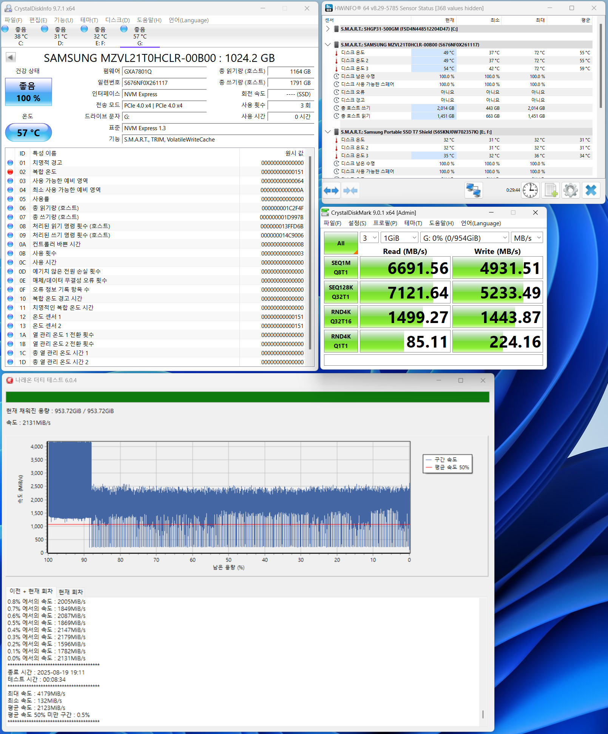The image size is (608, 734).
Task: Open the 프로필(P) menu in CrystalDiskMark
Action: tap(385, 223)
